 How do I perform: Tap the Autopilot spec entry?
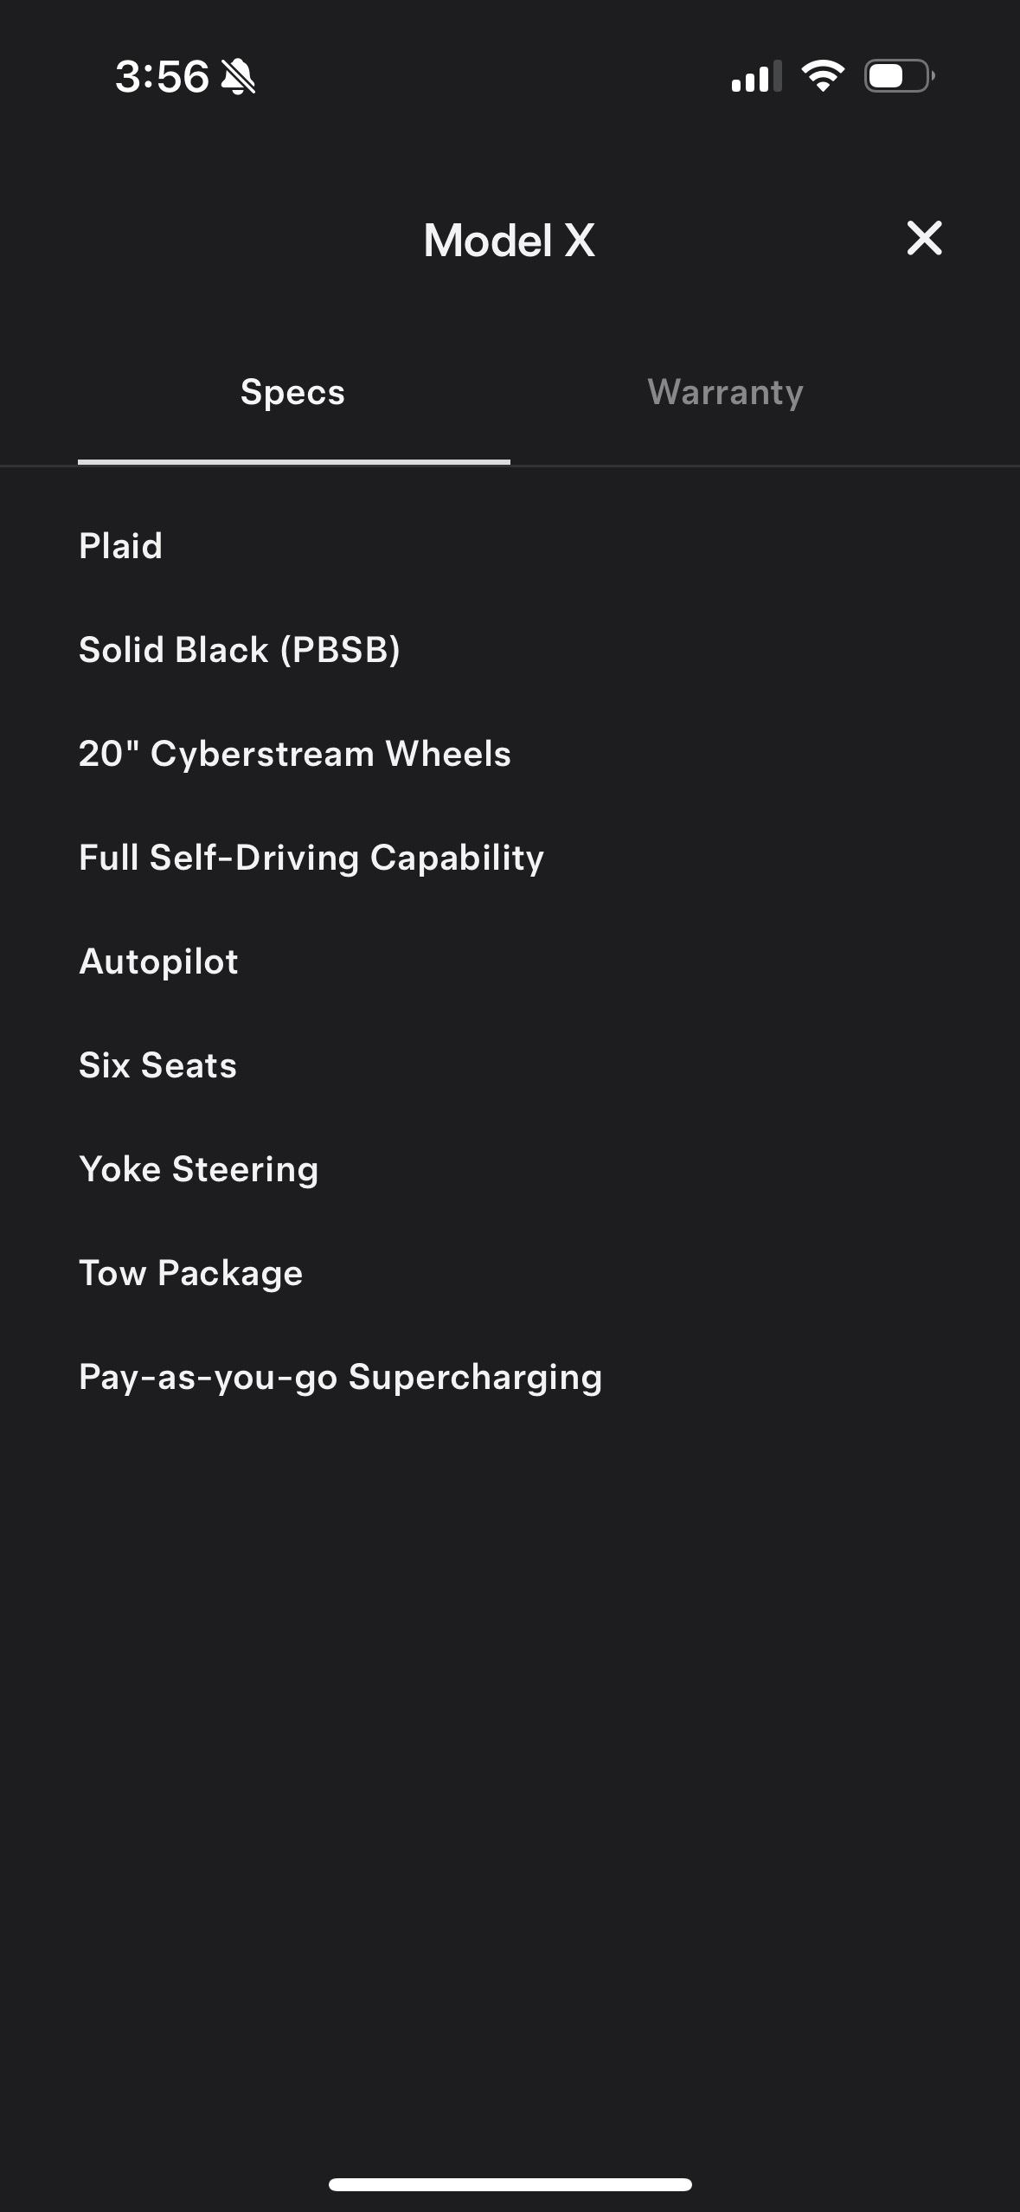click(x=158, y=961)
